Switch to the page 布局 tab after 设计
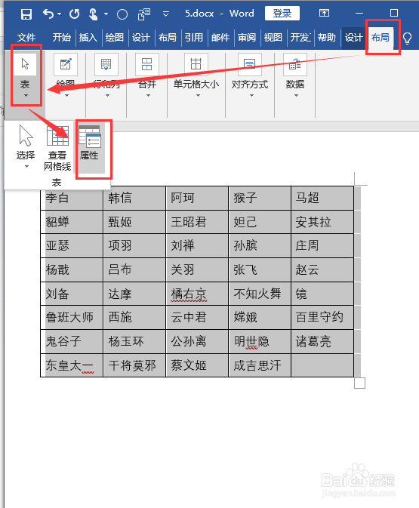 [167, 38]
